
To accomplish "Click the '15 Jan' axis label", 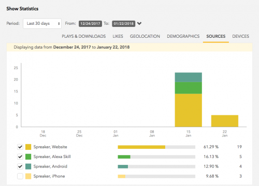I will click(189, 134).
